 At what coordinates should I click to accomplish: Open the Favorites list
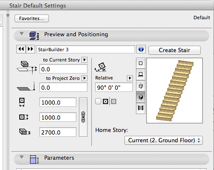[32, 18]
